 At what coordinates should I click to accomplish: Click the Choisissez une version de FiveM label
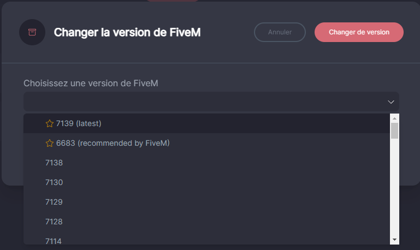click(x=94, y=83)
